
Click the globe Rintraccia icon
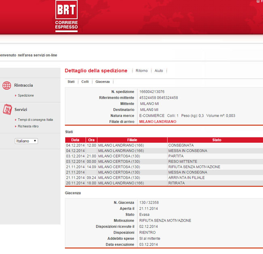click(x=7, y=85)
